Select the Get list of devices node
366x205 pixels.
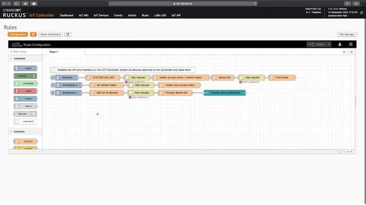[107, 93]
